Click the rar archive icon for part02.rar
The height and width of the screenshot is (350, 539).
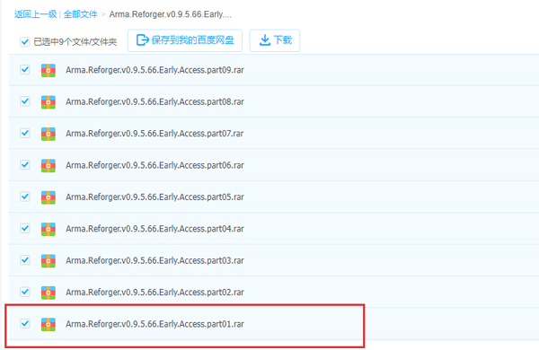coord(49,293)
